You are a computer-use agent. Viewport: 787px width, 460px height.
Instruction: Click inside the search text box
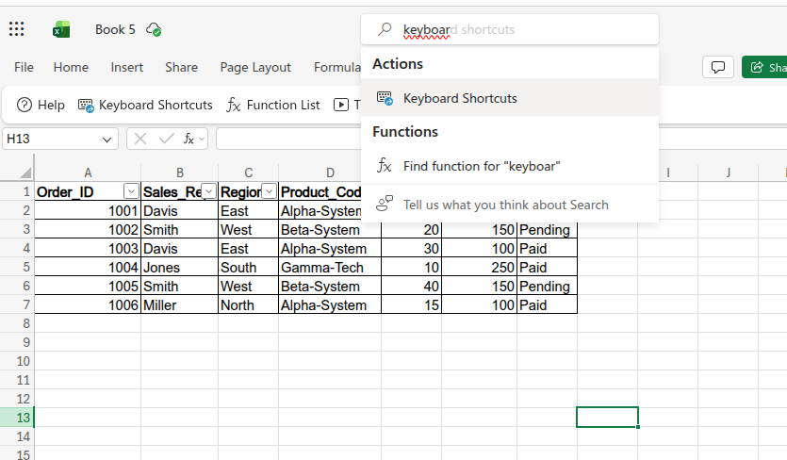518,29
